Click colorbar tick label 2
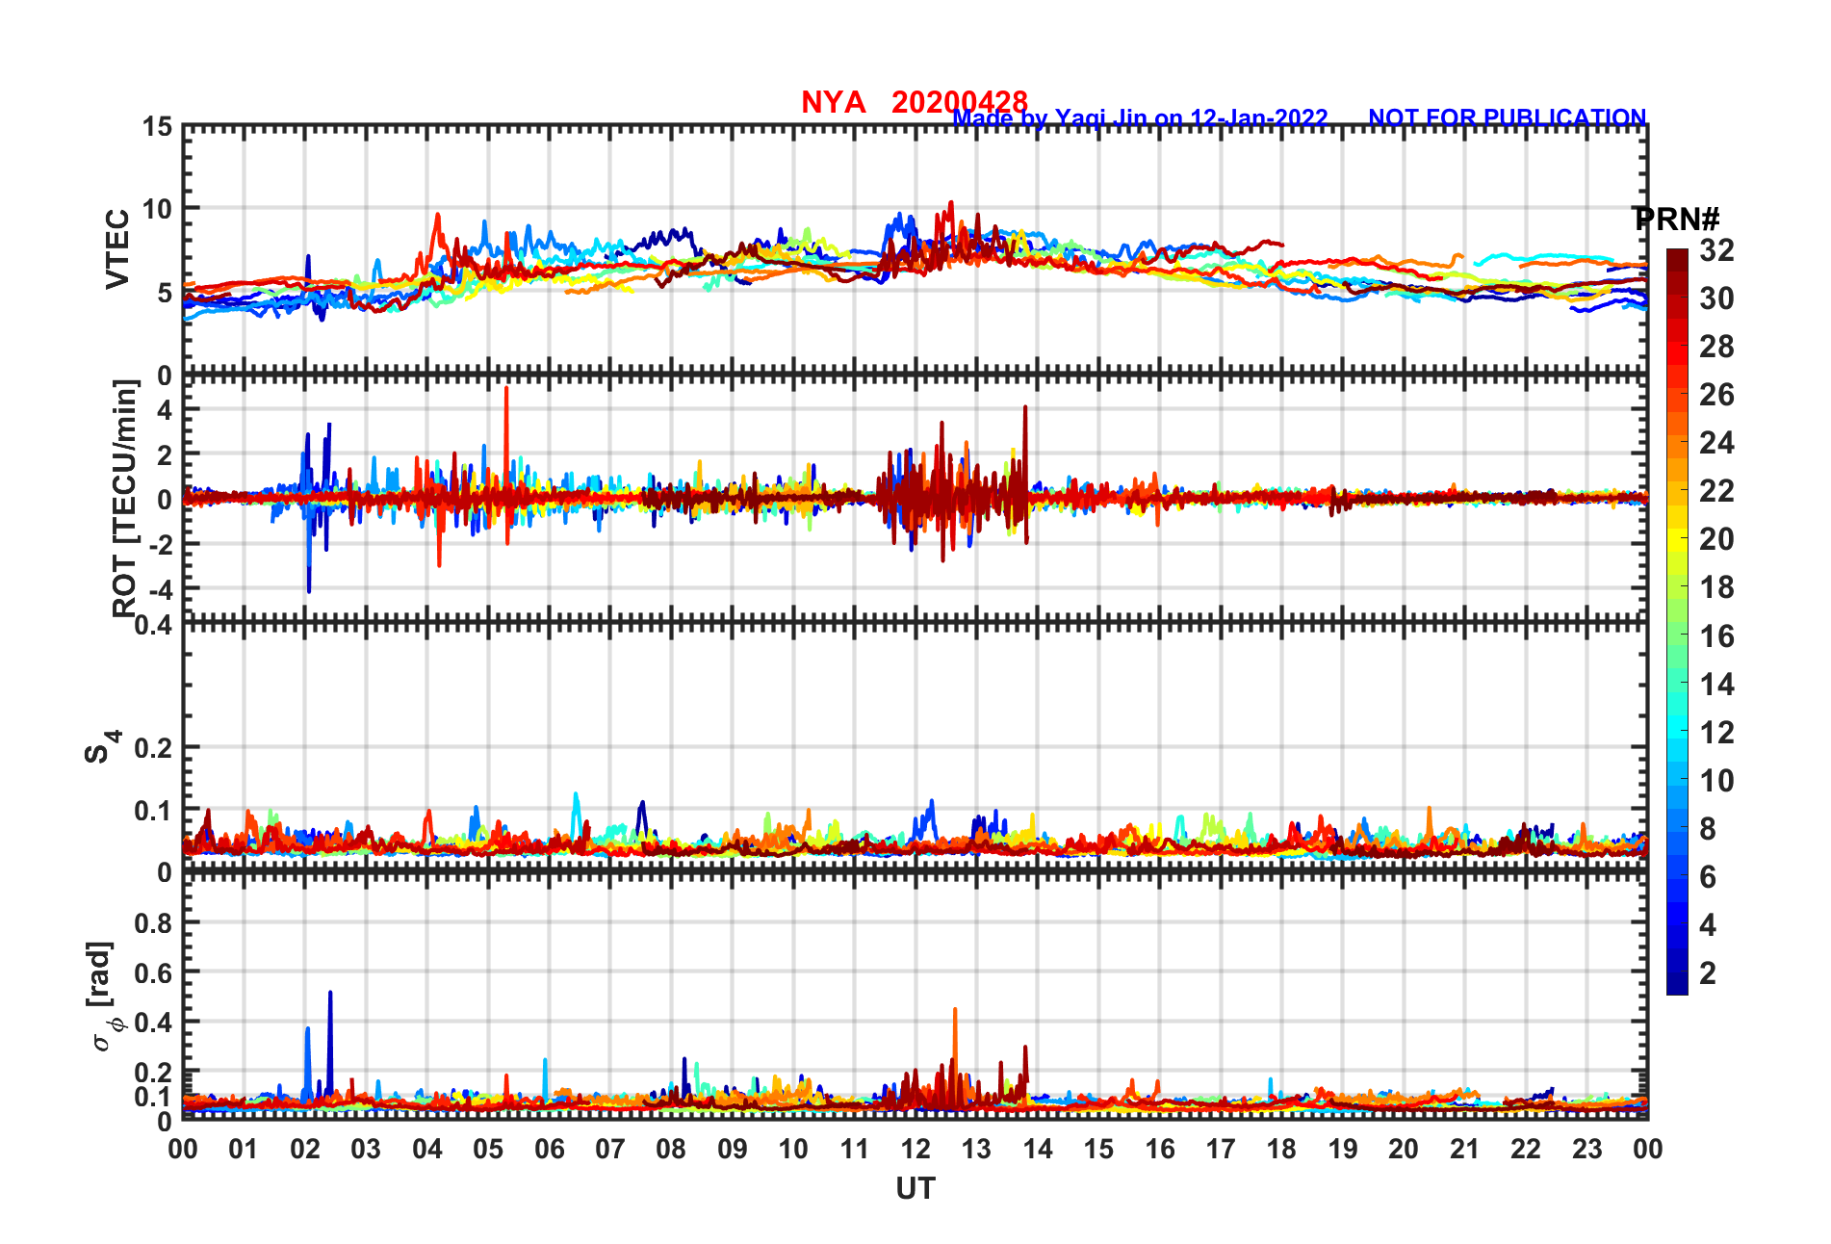 [x=1708, y=973]
